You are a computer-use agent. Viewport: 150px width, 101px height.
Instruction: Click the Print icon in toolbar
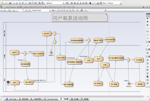pos(35,3)
